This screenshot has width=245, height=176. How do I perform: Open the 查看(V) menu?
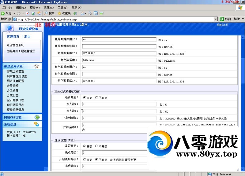click(35, 8)
